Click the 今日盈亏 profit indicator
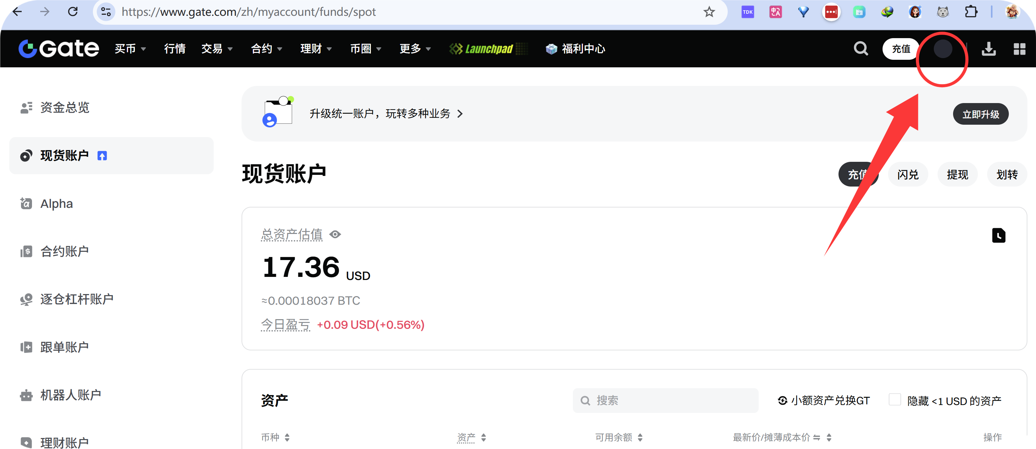Image resolution: width=1036 pixels, height=449 pixels. point(286,325)
